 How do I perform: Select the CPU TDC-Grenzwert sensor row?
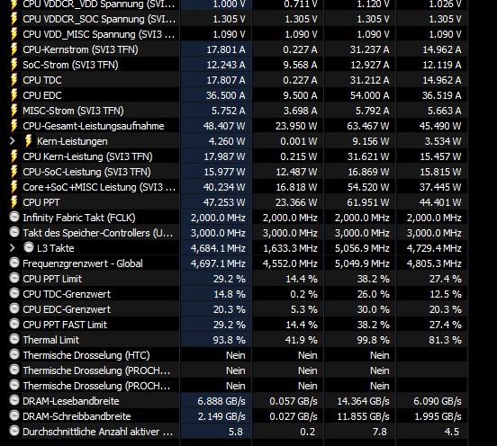coord(238,294)
